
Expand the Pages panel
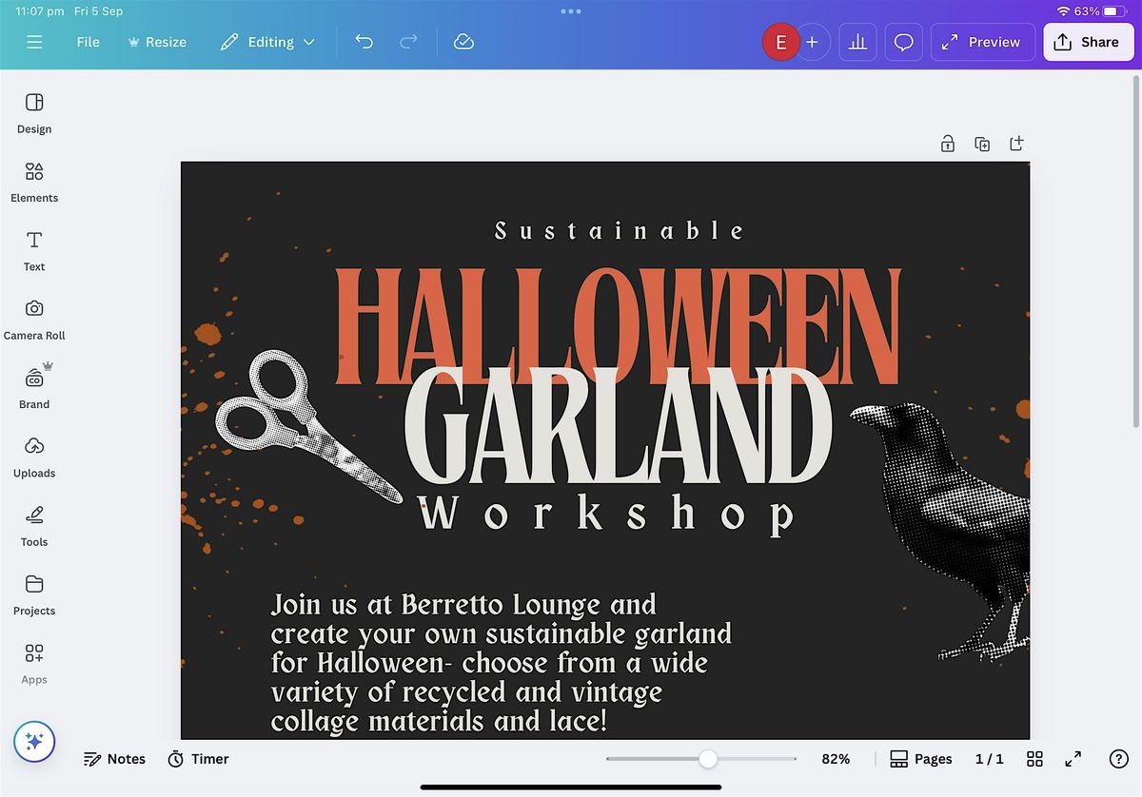(x=920, y=759)
